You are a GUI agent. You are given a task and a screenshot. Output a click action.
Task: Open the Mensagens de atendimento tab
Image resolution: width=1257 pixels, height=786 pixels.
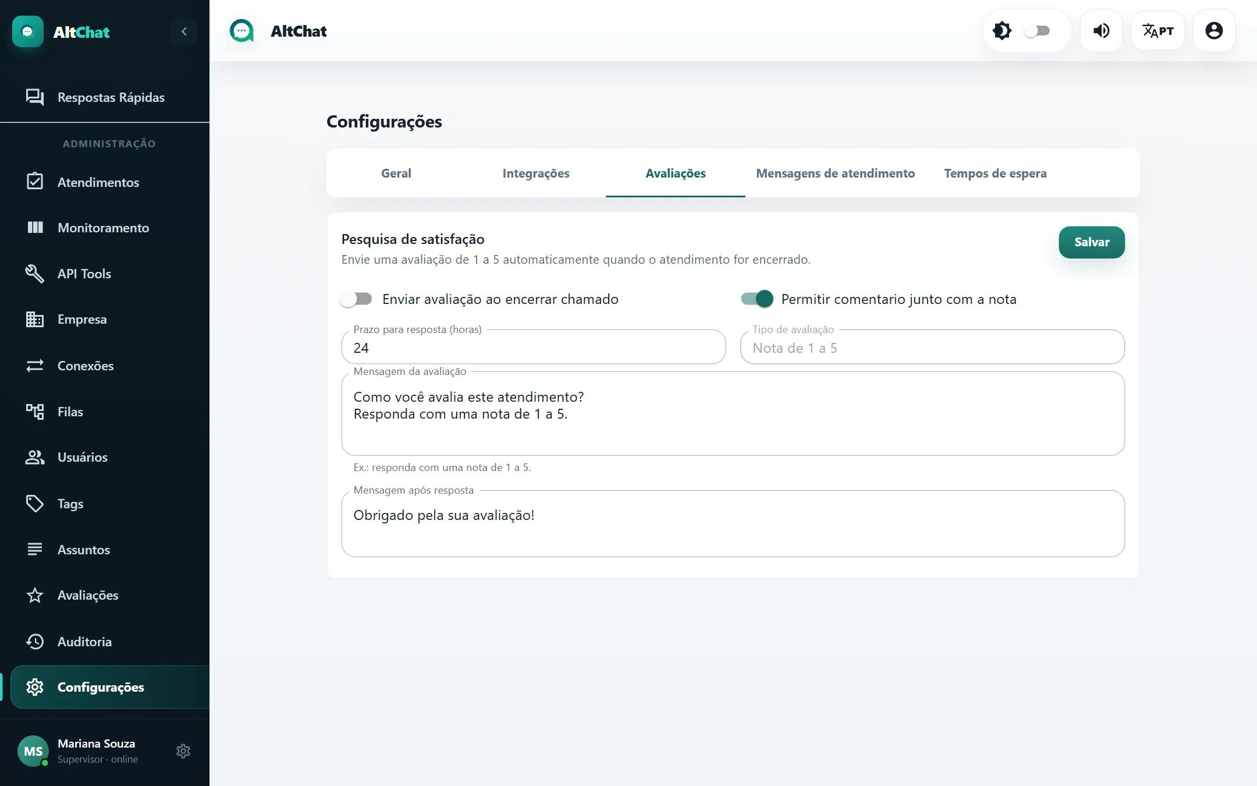[836, 173]
